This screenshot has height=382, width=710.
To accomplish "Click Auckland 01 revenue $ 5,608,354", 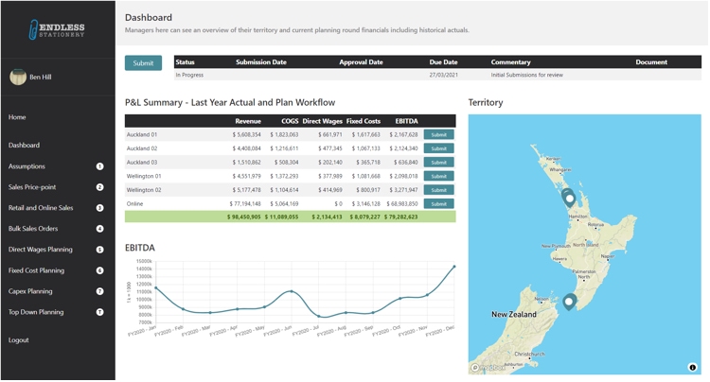I will [247, 134].
